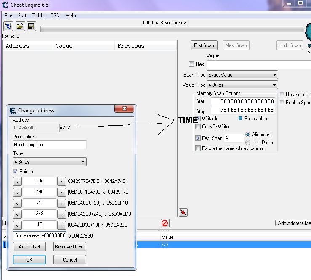Uncheck the Pointer checkbox
311x280 pixels.
16,172
